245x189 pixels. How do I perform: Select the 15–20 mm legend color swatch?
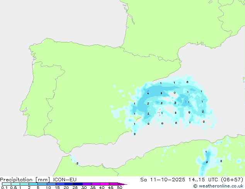pyautogui.click(x=60, y=184)
